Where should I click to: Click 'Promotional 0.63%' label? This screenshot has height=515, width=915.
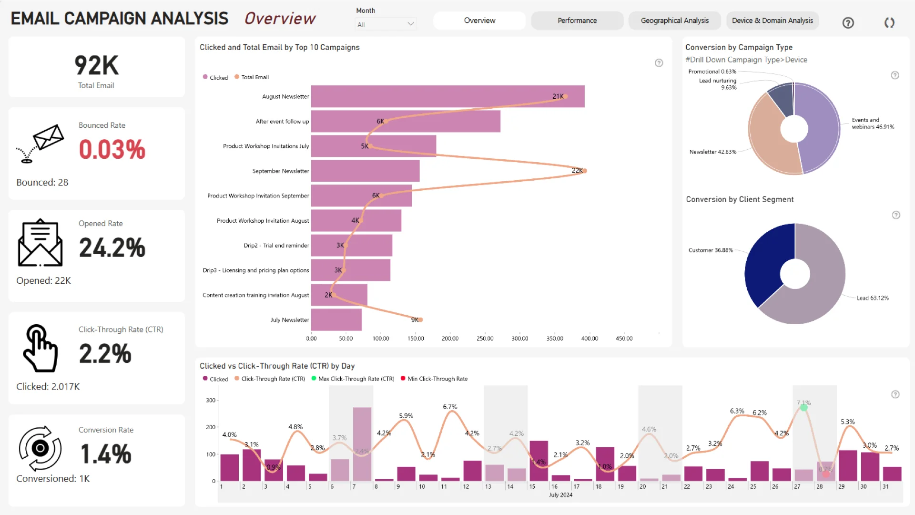[712, 72]
